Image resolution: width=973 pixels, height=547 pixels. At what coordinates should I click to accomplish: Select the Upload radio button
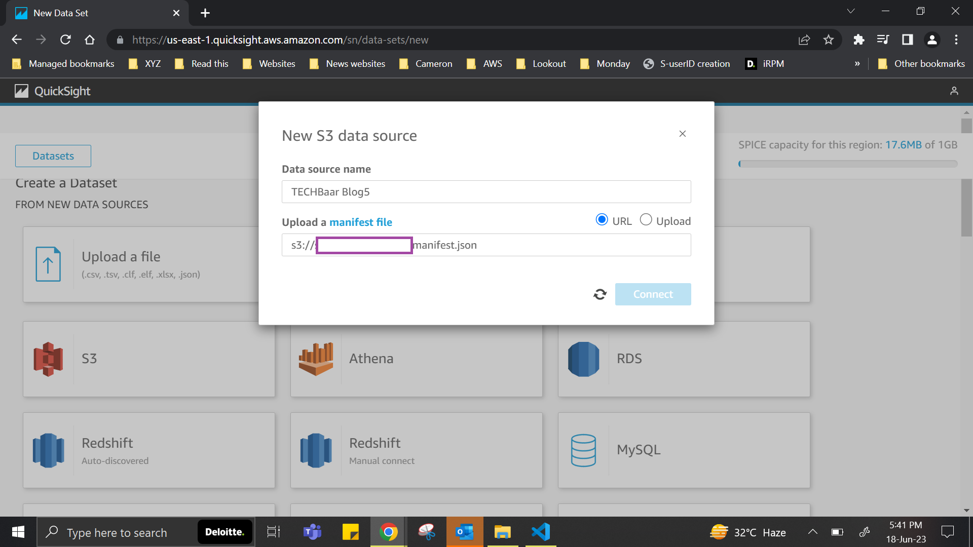coord(646,220)
